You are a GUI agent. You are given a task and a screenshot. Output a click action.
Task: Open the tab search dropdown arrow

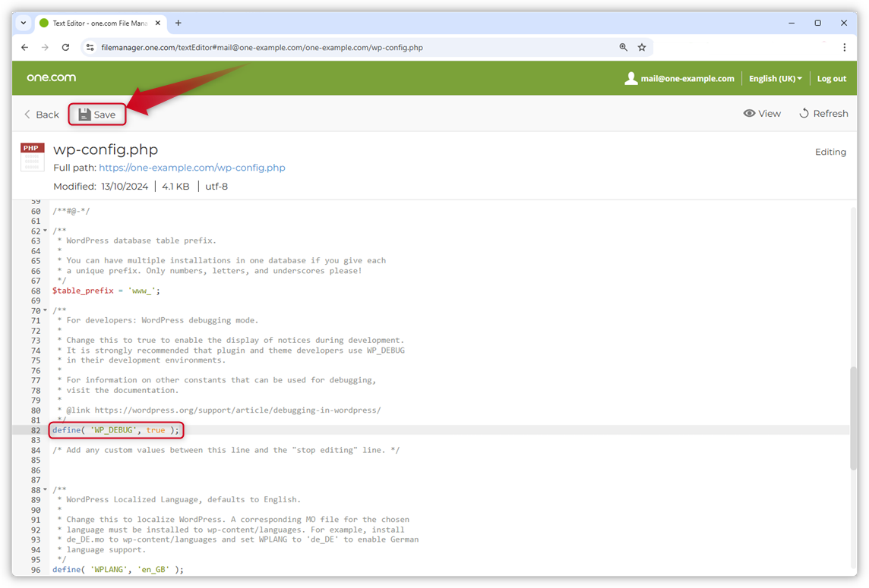(x=24, y=23)
